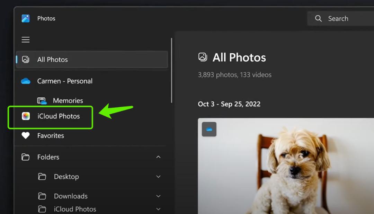The width and height of the screenshot is (374, 214).
Task: Click the OneDrive badge on dog photo
Action: click(x=209, y=129)
